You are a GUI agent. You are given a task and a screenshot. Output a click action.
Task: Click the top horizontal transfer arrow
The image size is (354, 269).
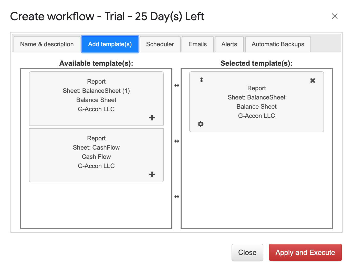pyautogui.click(x=177, y=85)
